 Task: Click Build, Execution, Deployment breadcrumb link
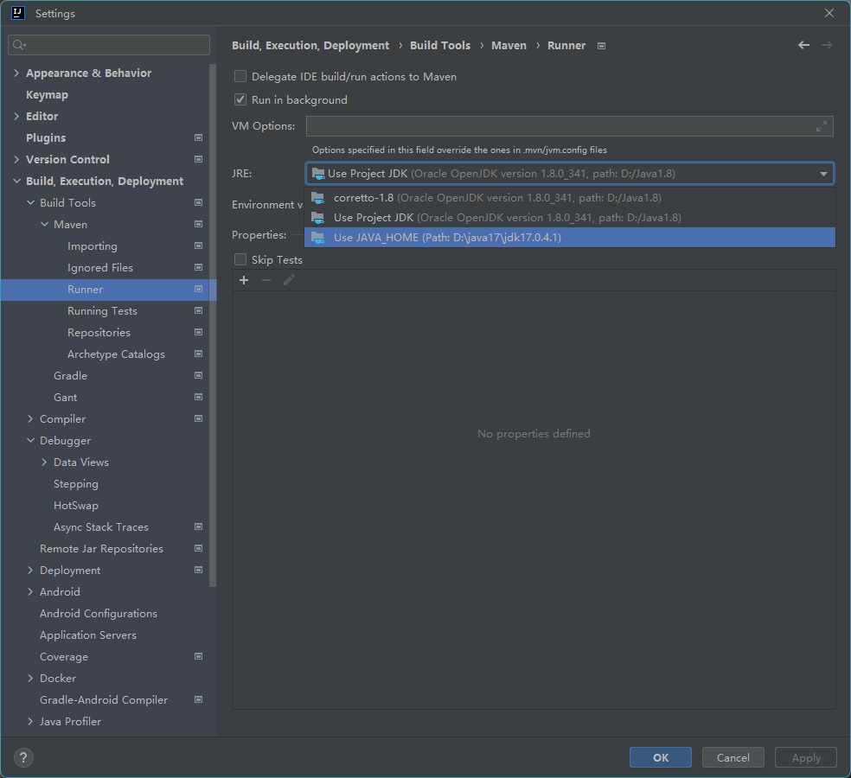click(x=310, y=46)
